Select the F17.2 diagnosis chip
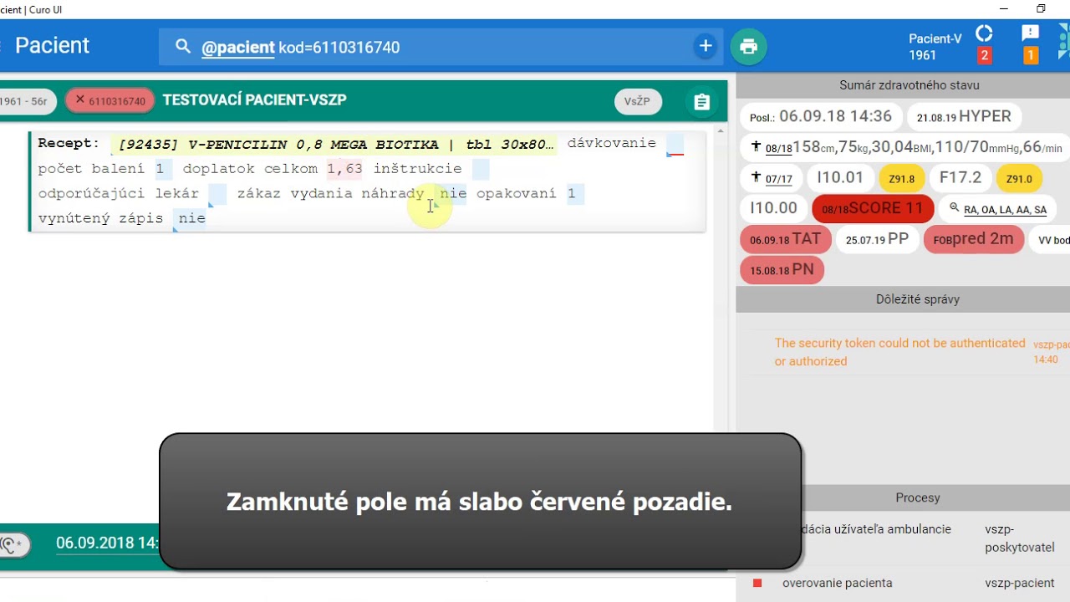This screenshot has width=1070, height=602. point(960,178)
